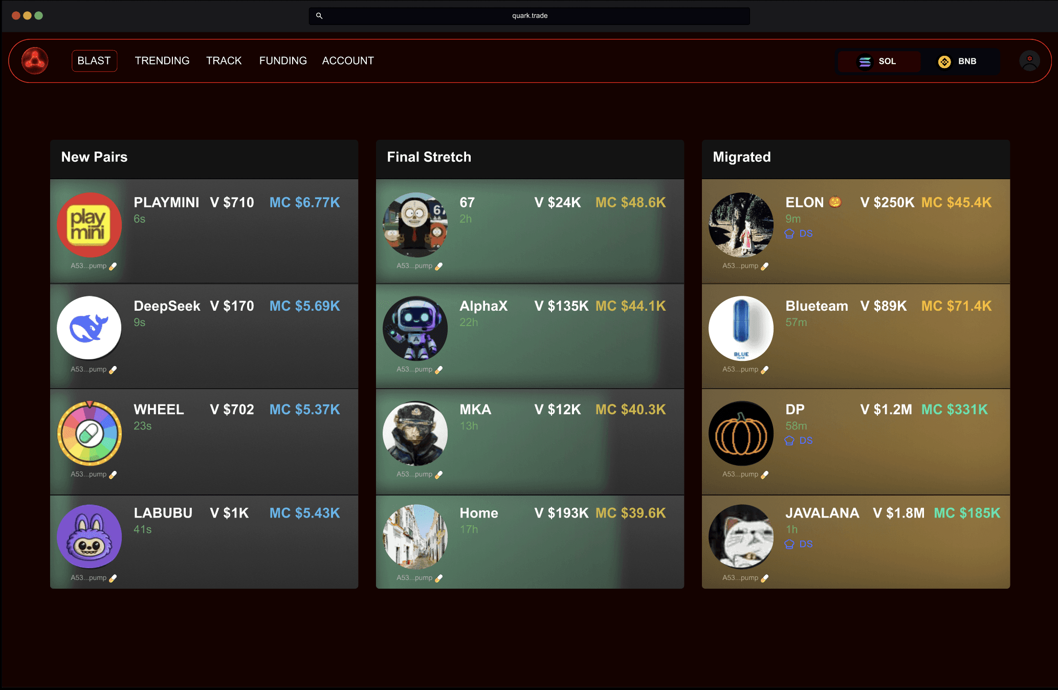
Task: Open the 67 token image
Action: tap(415, 225)
